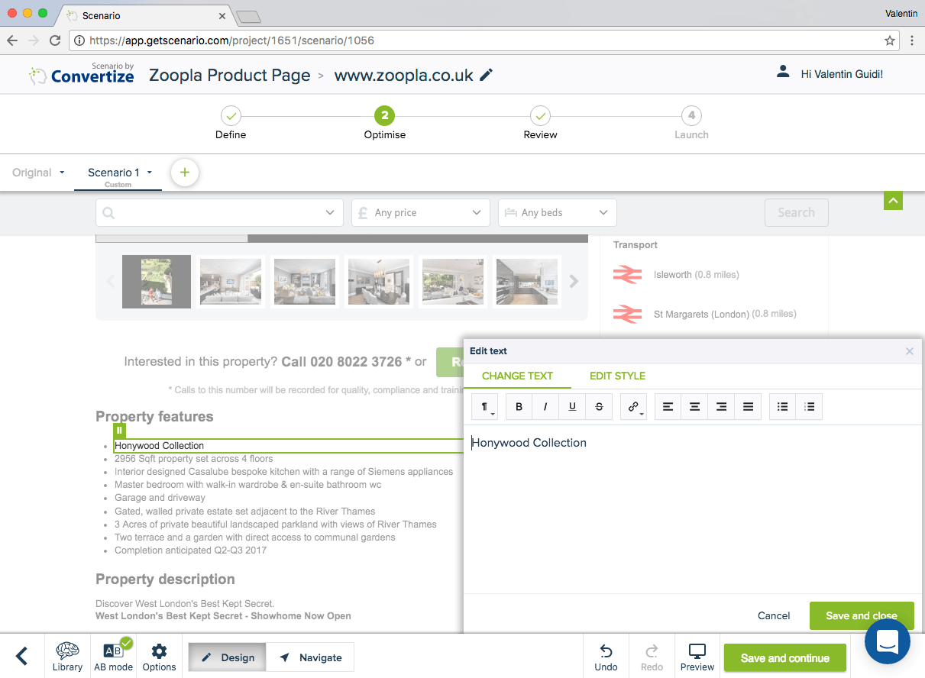Expand the Scenario 1 tab dropdown
The image size is (925, 678).
(150, 173)
